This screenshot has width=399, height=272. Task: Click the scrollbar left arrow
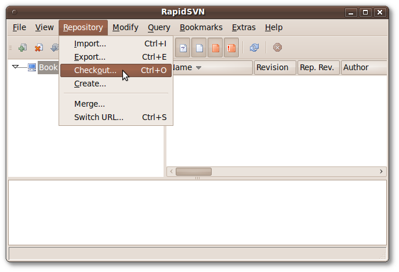point(172,172)
